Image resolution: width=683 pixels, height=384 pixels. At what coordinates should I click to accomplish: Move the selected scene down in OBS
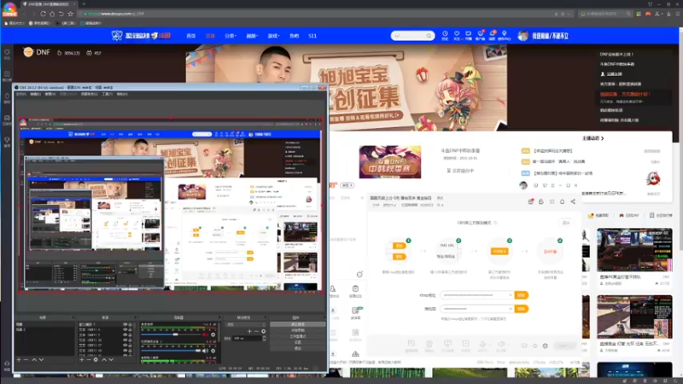click(41, 359)
